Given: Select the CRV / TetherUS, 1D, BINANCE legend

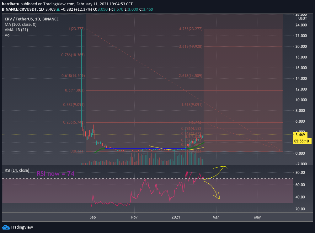Looking at the screenshot, I should coord(32,19).
